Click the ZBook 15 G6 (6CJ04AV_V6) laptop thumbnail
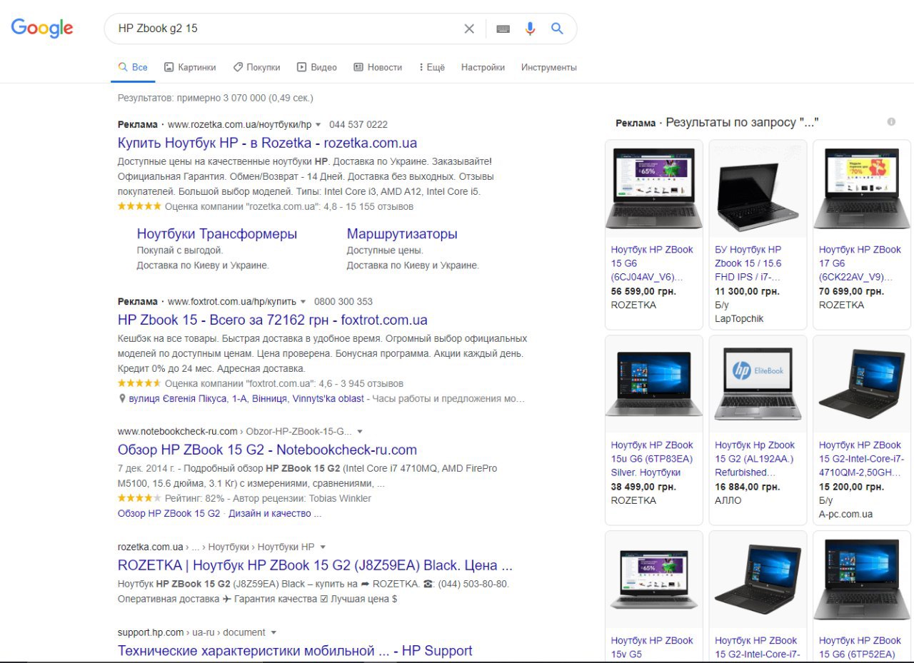The height and width of the screenshot is (663, 914). [x=653, y=188]
